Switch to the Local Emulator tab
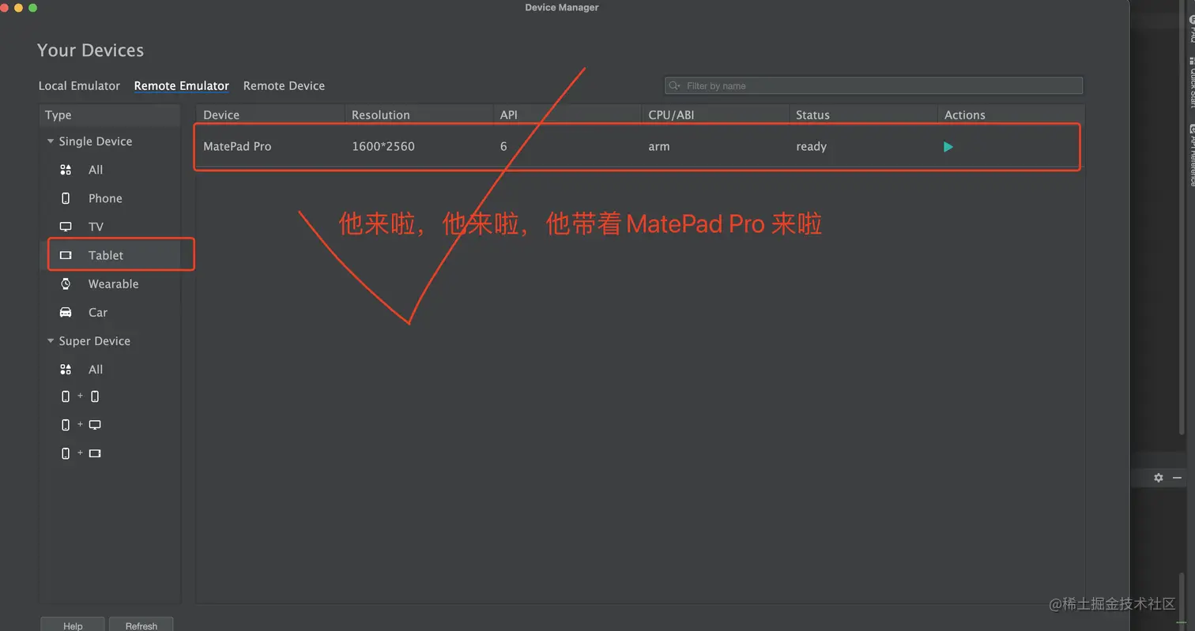The width and height of the screenshot is (1195, 631). point(79,85)
